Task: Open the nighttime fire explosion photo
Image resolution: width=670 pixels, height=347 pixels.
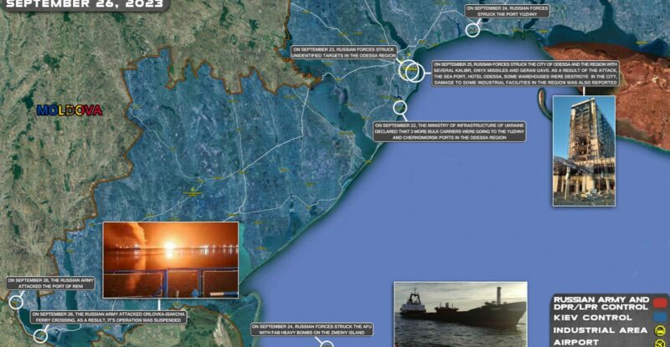Action: 170,260
